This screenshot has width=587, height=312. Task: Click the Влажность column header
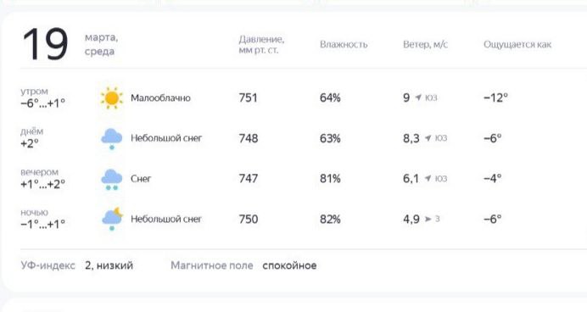(344, 45)
